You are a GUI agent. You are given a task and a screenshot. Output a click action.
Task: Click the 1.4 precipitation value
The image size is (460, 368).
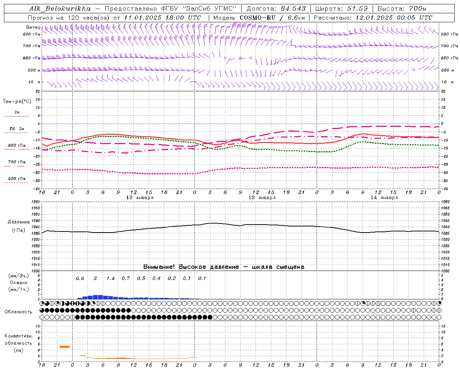pyautogui.click(x=111, y=279)
